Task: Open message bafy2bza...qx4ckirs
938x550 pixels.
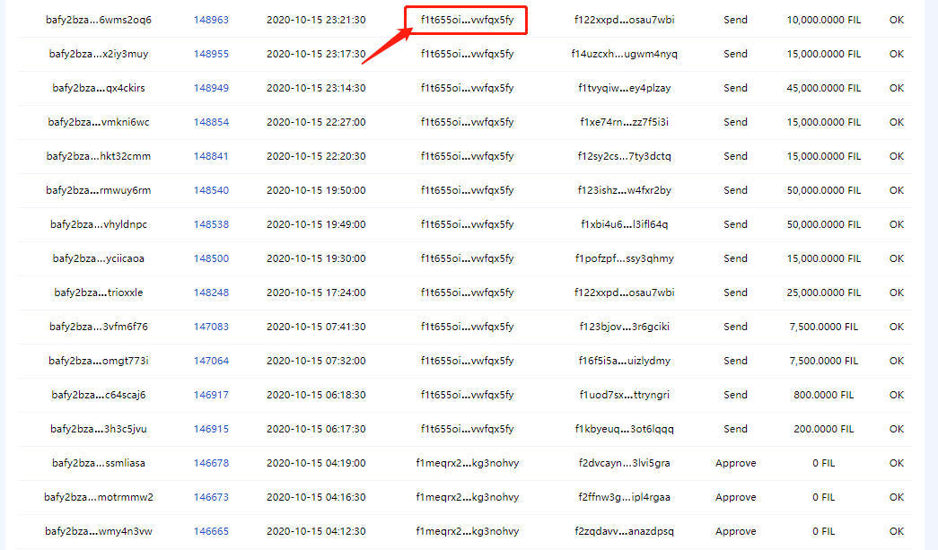Action: pos(92,88)
